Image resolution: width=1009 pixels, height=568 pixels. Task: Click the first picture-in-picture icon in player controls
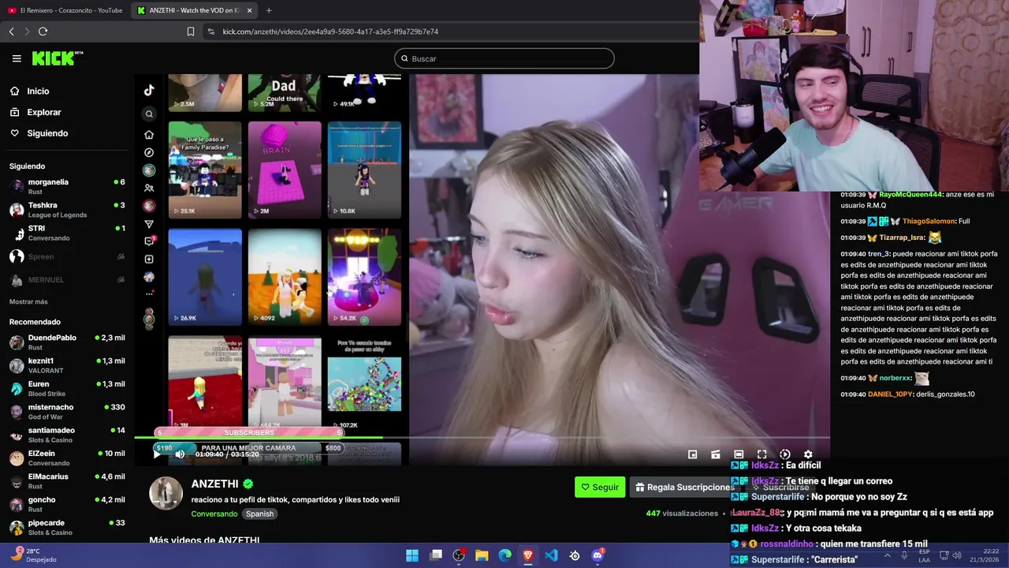point(692,454)
